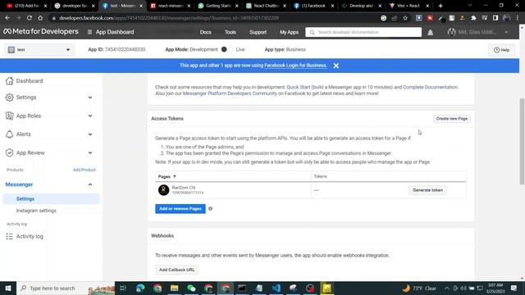This screenshot has width=525, height=295.
Task: Click the browser home icon
Action: click(x=40, y=18)
